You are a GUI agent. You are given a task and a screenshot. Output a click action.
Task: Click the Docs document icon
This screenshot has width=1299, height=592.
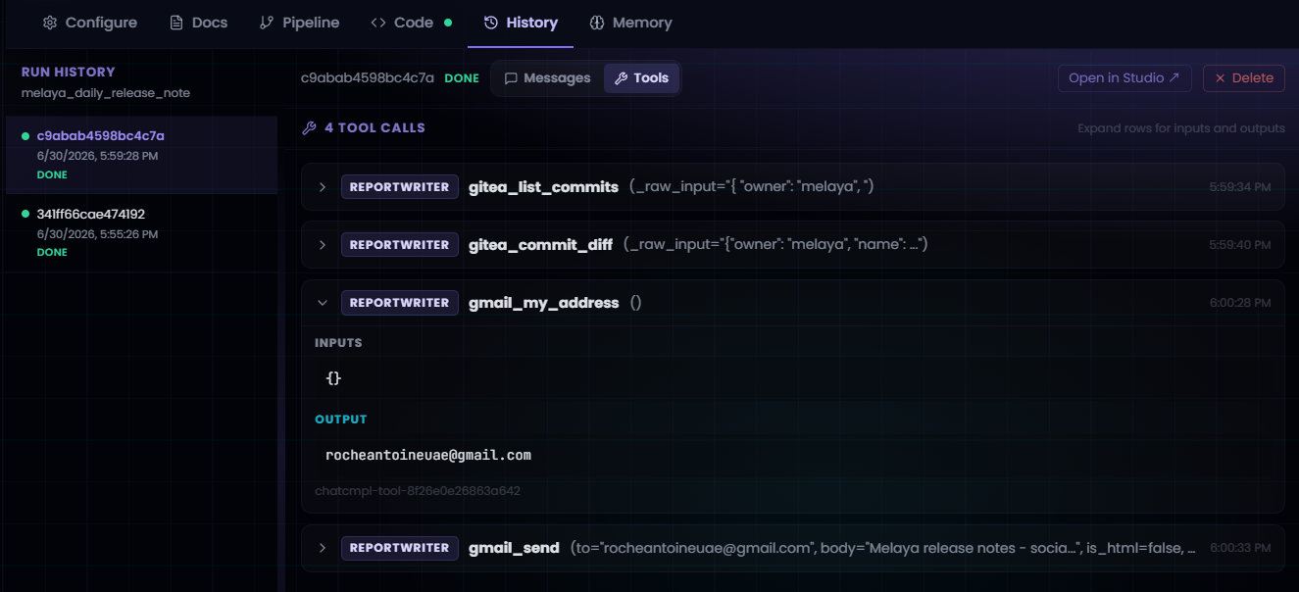point(176,23)
